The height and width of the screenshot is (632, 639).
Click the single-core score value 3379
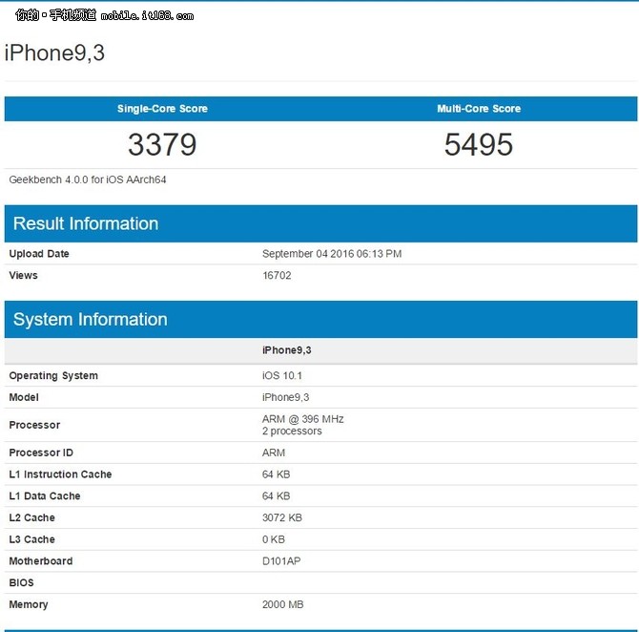click(x=162, y=144)
